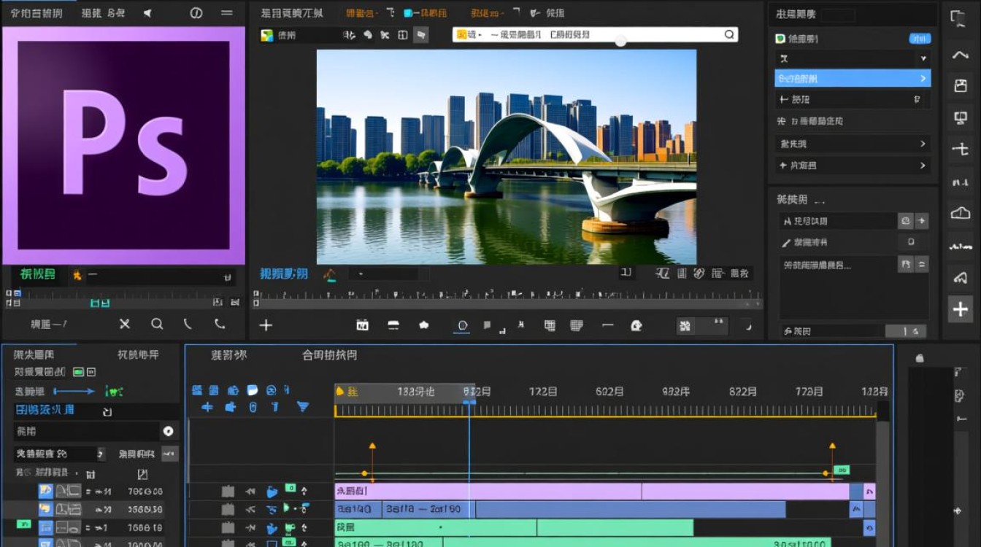Open the dropdown arrow in the right properties panel

923,58
